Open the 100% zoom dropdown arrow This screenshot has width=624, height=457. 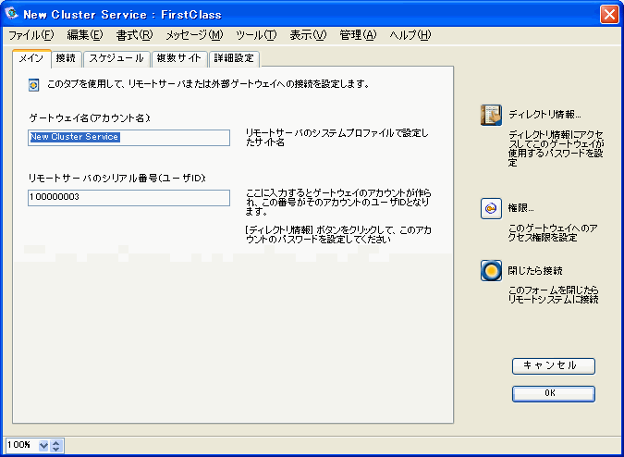43,446
